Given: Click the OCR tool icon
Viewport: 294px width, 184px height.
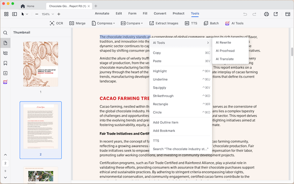Looking at the screenshot, I should (x=52, y=23).
